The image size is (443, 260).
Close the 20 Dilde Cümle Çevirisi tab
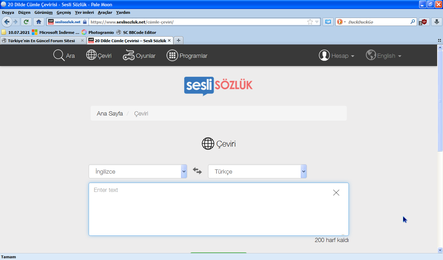[x=169, y=40]
